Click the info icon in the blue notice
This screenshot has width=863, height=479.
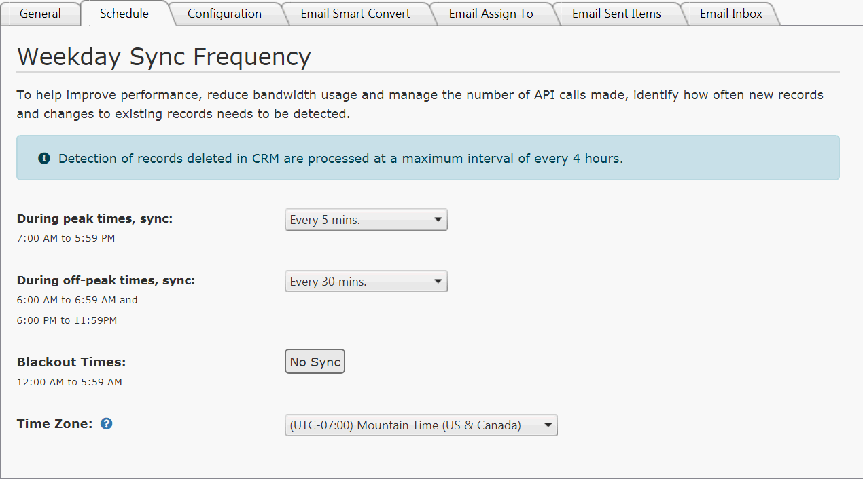click(44, 158)
